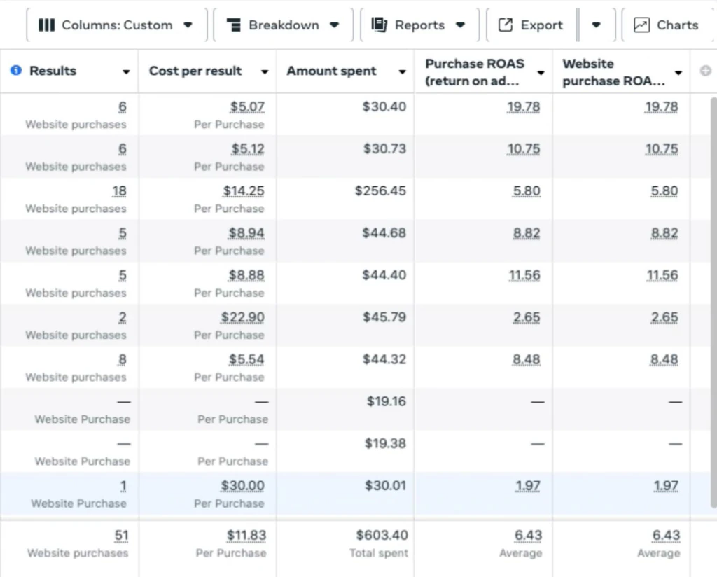Click the cost value $14.25
This screenshot has width=717, height=577.
[x=243, y=190]
